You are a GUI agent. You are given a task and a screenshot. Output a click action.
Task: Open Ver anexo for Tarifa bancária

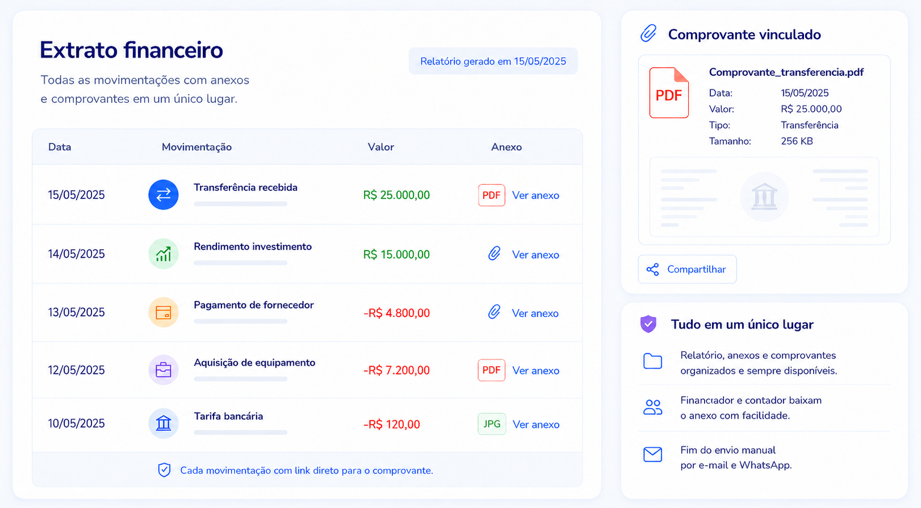(x=536, y=424)
